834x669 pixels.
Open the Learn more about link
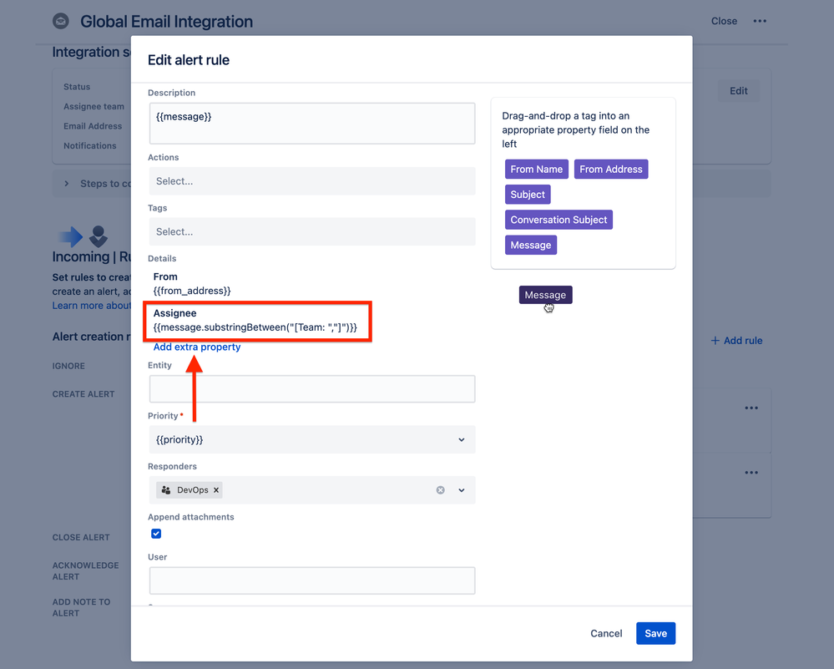tap(92, 306)
